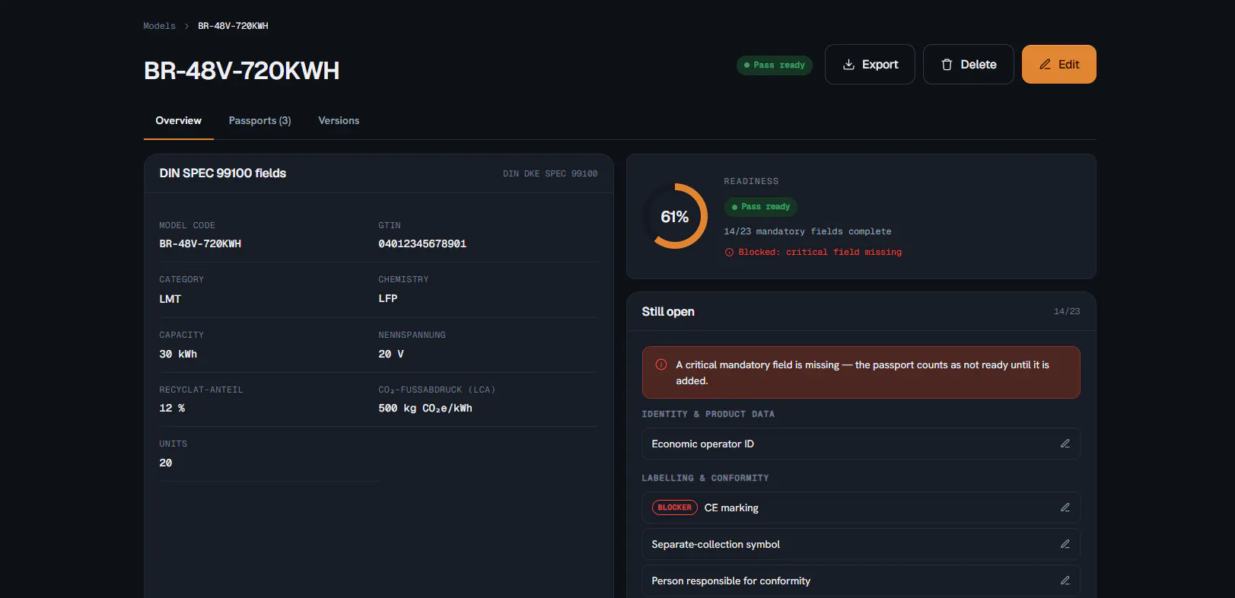Screen dimensions: 1235x598
Task: Click the 14/23 counter in Still open
Action: pyautogui.click(x=1067, y=312)
